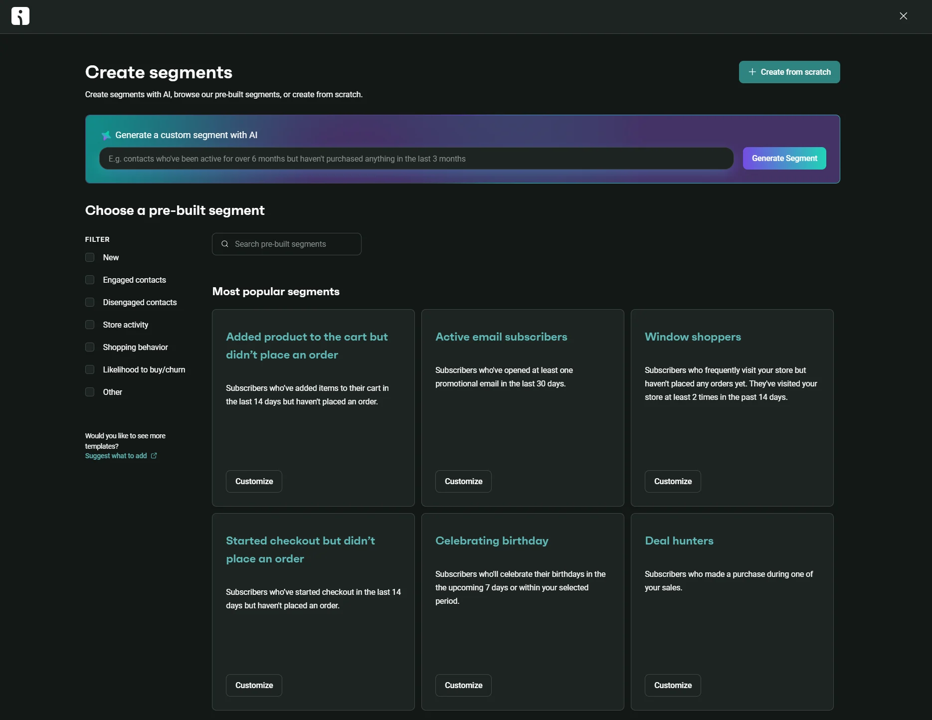This screenshot has width=932, height=720.
Task: Tick the Disengaged contacts filter
Action: pos(90,302)
